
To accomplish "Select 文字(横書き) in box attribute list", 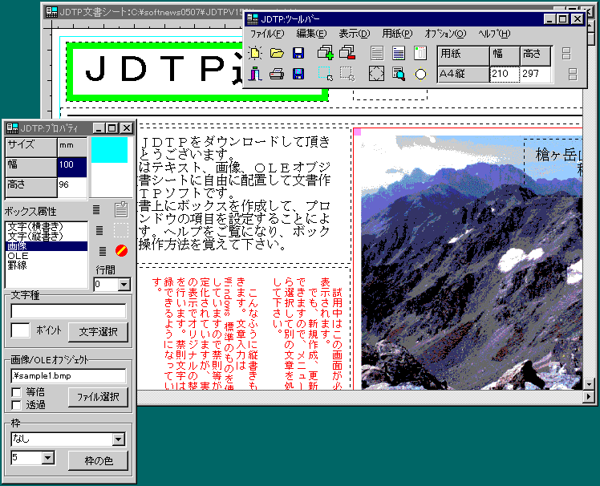I will point(47,226).
